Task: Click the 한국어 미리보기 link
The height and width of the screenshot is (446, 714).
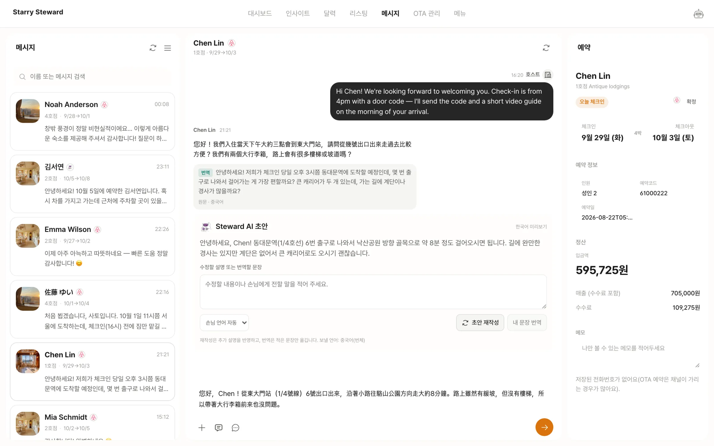Action: (x=531, y=227)
